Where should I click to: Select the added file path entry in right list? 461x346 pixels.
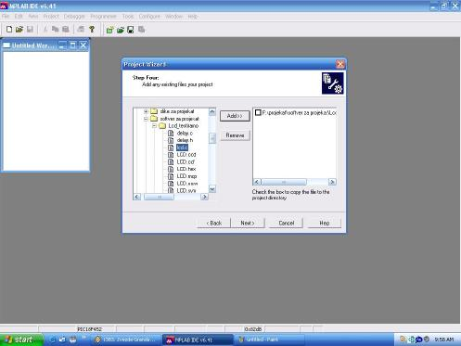coord(299,113)
